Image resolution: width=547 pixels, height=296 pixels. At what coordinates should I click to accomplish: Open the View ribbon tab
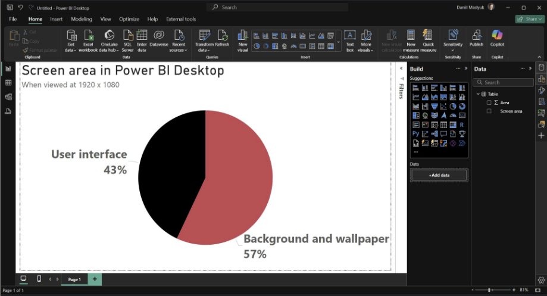tap(105, 19)
